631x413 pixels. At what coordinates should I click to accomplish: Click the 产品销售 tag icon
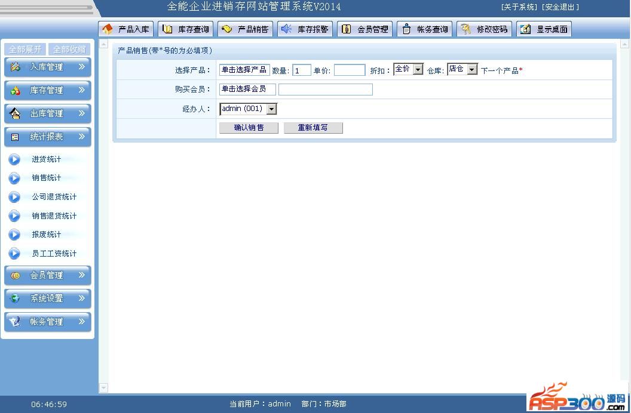click(x=226, y=29)
